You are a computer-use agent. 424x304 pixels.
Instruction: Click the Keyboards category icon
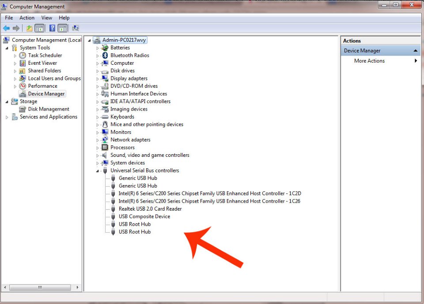click(105, 117)
